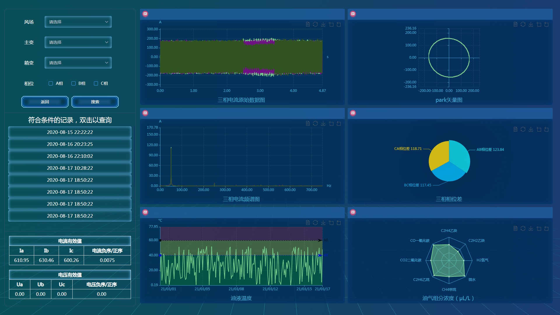Save 三相电流频谱图 chart as image
The width and height of the screenshot is (560, 315).
point(323,124)
